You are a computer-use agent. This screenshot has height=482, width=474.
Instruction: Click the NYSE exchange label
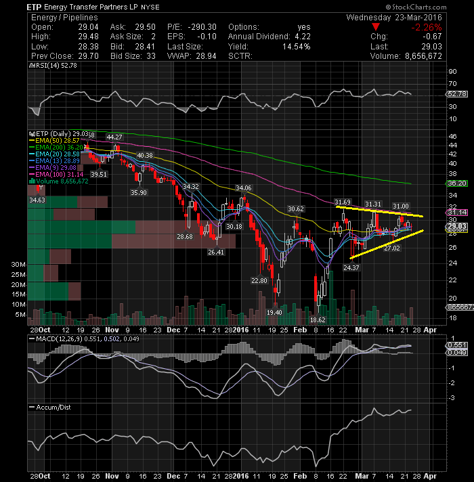150,7
